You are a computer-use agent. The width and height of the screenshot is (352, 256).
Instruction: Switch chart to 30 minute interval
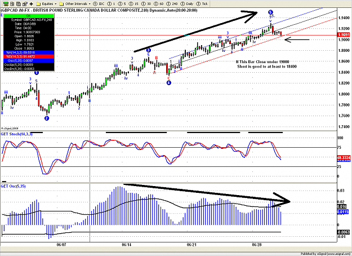coord(146,3)
